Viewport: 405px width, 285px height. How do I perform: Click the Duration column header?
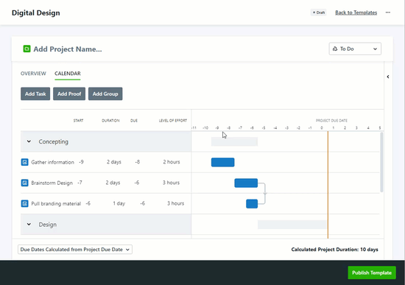tap(110, 121)
